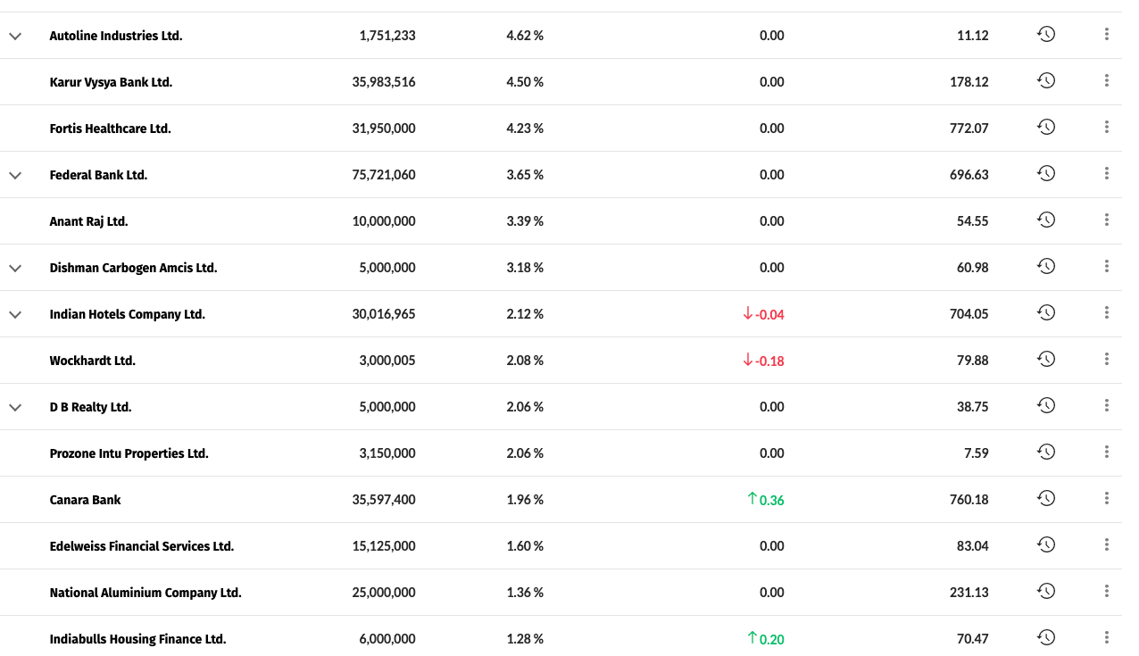Show history for Prozone Intu Properties

tap(1046, 453)
